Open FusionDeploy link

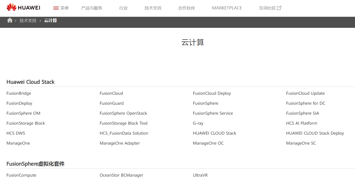pyautogui.click(x=19, y=103)
